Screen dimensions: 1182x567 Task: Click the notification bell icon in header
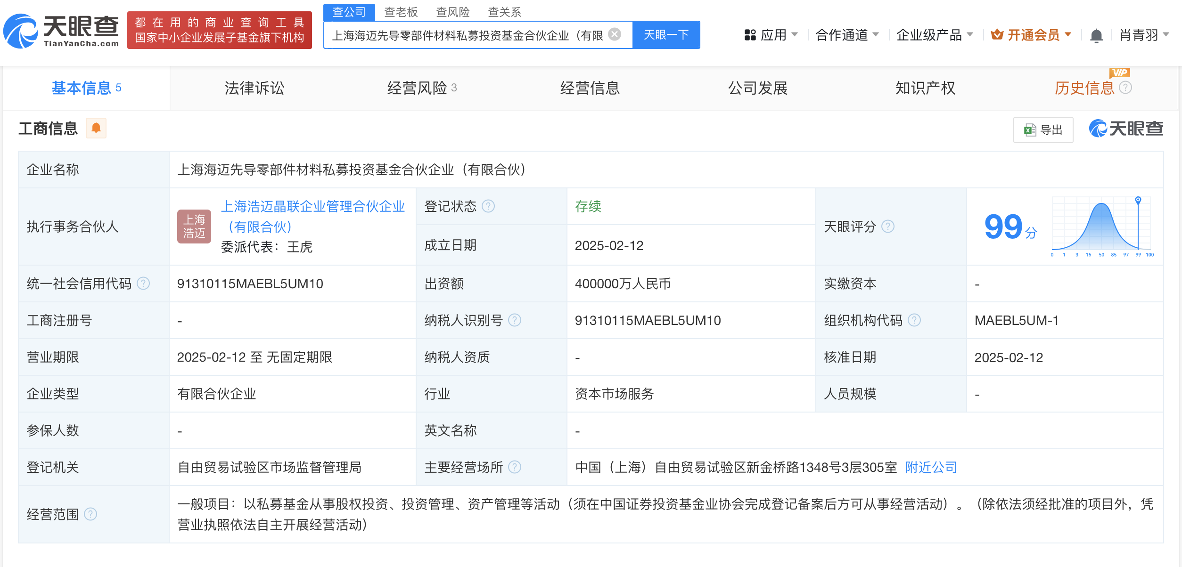[1096, 35]
